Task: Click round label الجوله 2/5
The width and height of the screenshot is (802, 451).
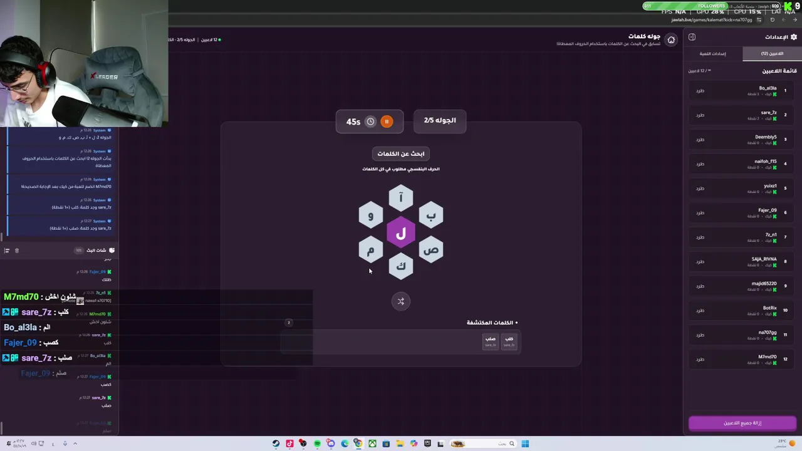Action: coord(440,120)
